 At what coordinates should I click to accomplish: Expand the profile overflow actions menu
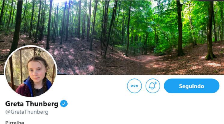click(134, 86)
